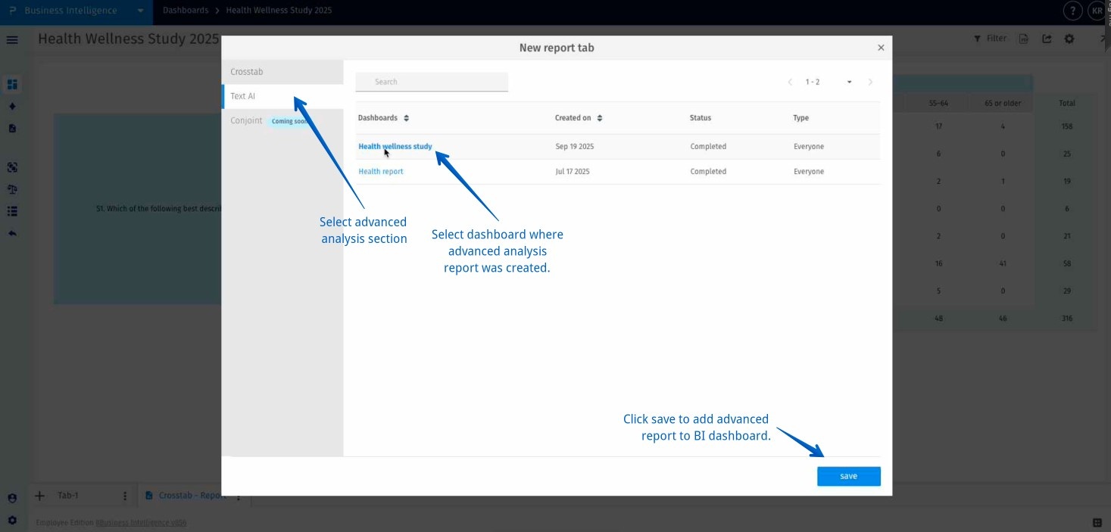Open Tab-1 three-dot options menu
1111x532 pixels.
pyautogui.click(x=125, y=496)
